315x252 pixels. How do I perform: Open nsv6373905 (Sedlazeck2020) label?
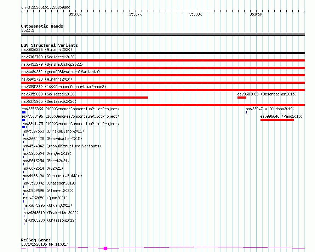(49, 101)
